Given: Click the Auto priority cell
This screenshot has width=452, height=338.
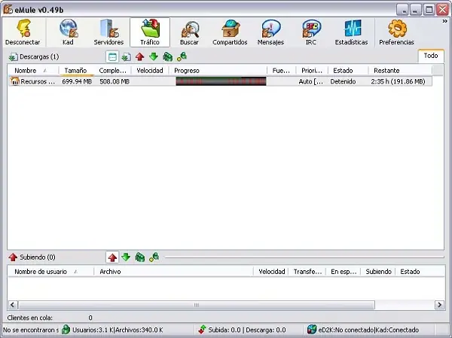Looking at the screenshot, I should (x=310, y=82).
